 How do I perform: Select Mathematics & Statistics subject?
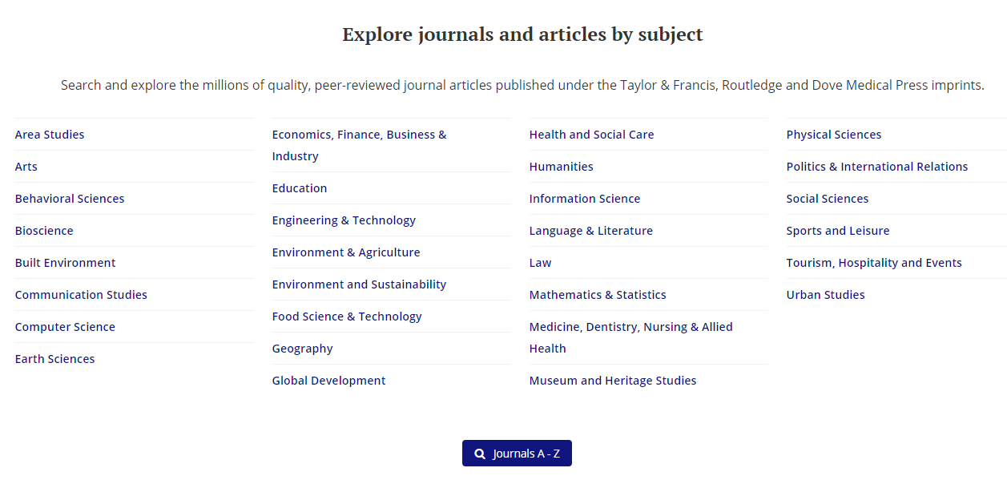[x=598, y=295]
